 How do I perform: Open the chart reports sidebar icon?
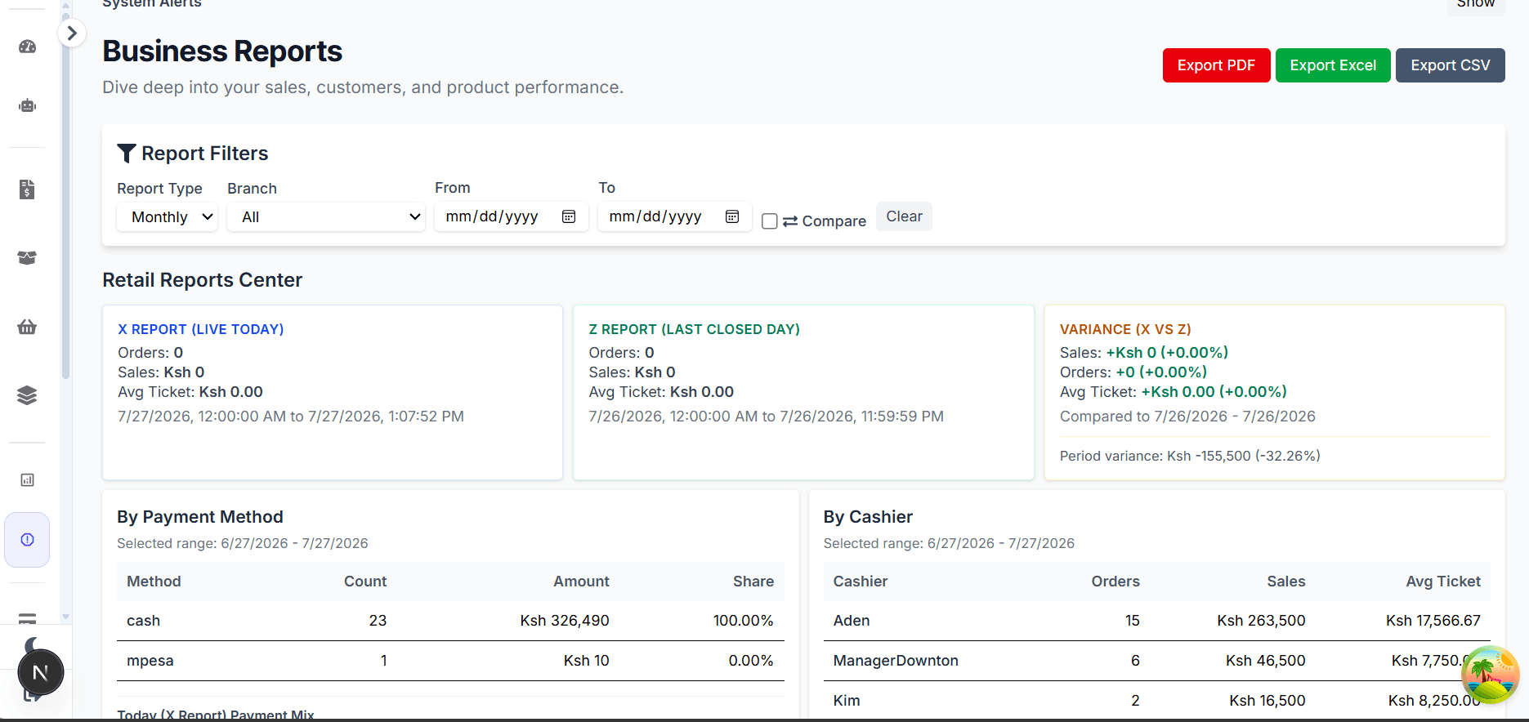click(27, 480)
